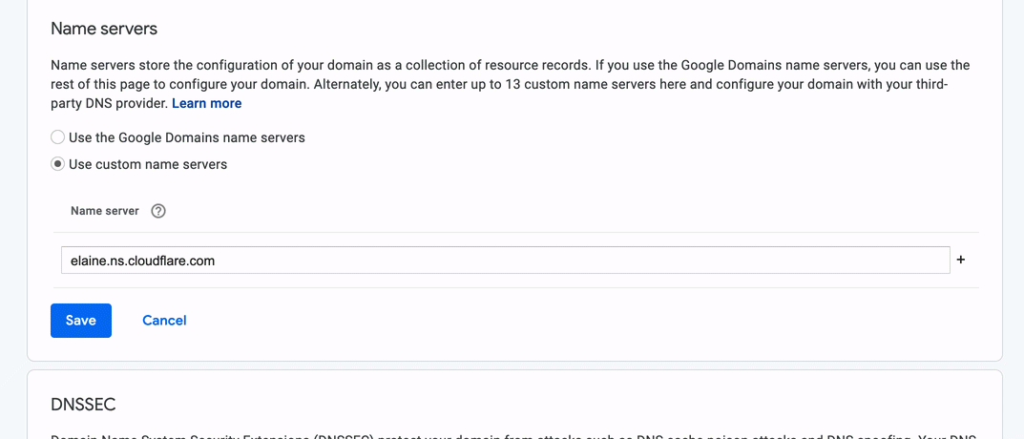Open the Learn more link
Screen dimensions: 1024x439
point(207,103)
